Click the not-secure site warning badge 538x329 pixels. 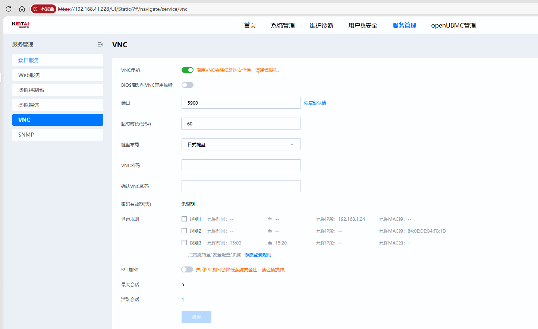point(44,9)
